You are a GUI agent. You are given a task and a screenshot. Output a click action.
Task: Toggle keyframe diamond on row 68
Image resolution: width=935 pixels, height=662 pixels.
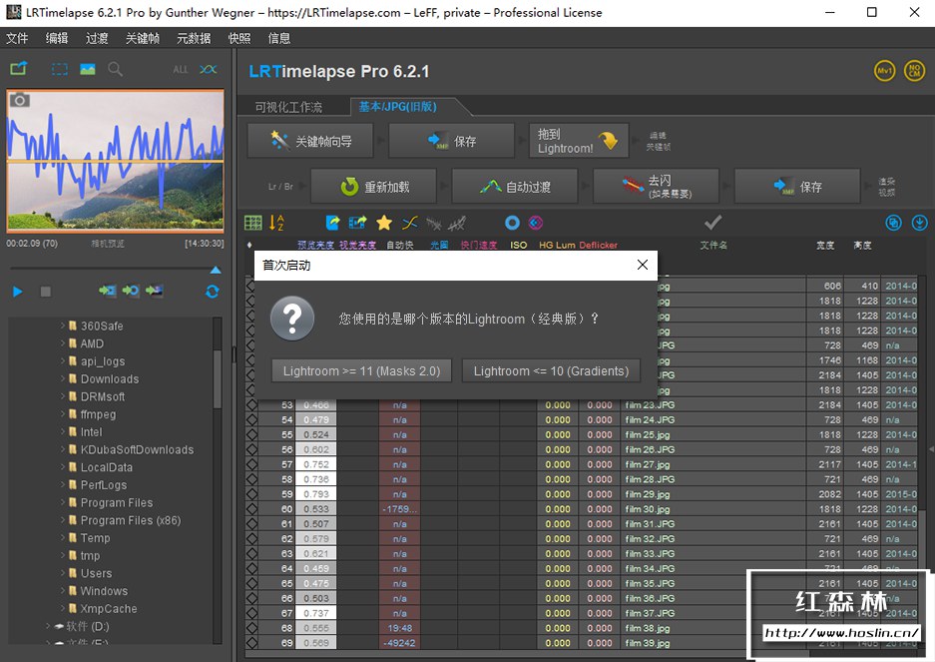click(x=251, y=628)
